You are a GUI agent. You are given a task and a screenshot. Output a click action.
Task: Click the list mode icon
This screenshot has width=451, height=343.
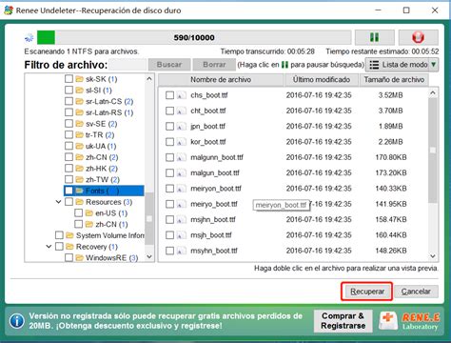[x=374, y=65]
